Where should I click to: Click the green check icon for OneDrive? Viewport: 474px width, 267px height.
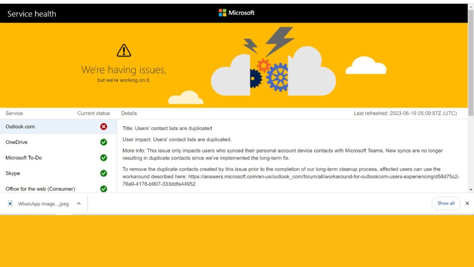tap(103, 142)
